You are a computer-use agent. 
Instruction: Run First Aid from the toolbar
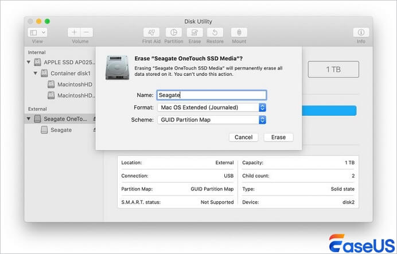click(x=151, y=32)
